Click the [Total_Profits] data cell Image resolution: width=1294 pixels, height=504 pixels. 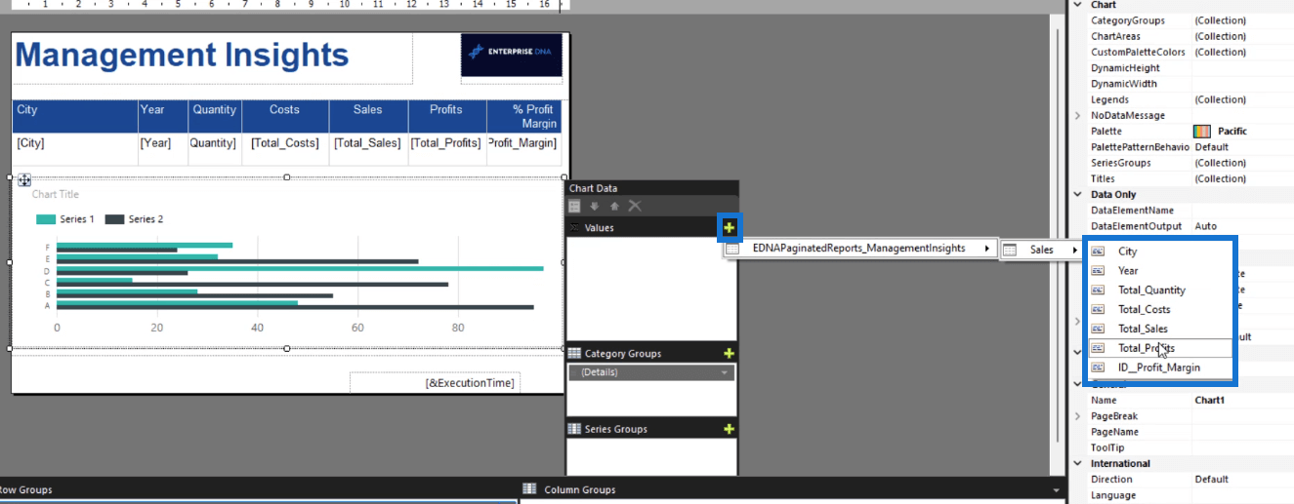446,149
